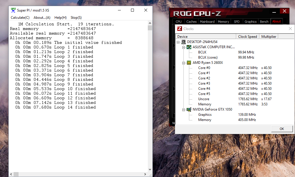Click the vertical scrollbar thumb in Super PI
295x177 pixels.
150,28
